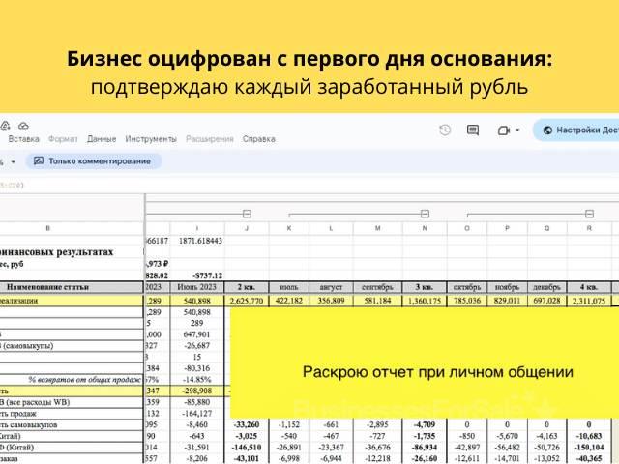The image size is (619, 464).
Task: Open version history clock icon
Action: click(444, 130)
